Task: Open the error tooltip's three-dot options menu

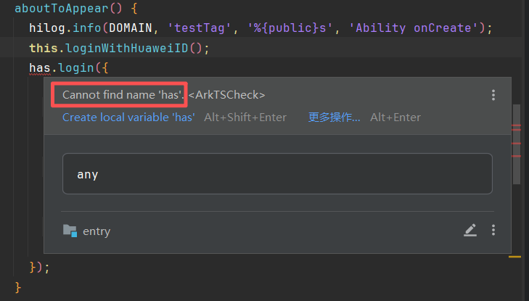Action: [493, 95]
